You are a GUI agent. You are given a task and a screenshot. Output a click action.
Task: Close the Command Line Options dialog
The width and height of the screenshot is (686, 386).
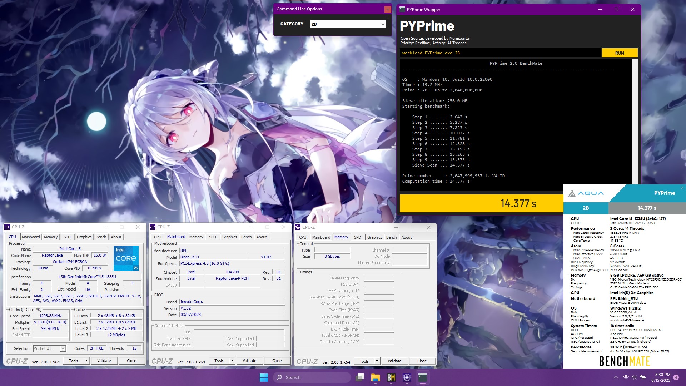(387, 9)
